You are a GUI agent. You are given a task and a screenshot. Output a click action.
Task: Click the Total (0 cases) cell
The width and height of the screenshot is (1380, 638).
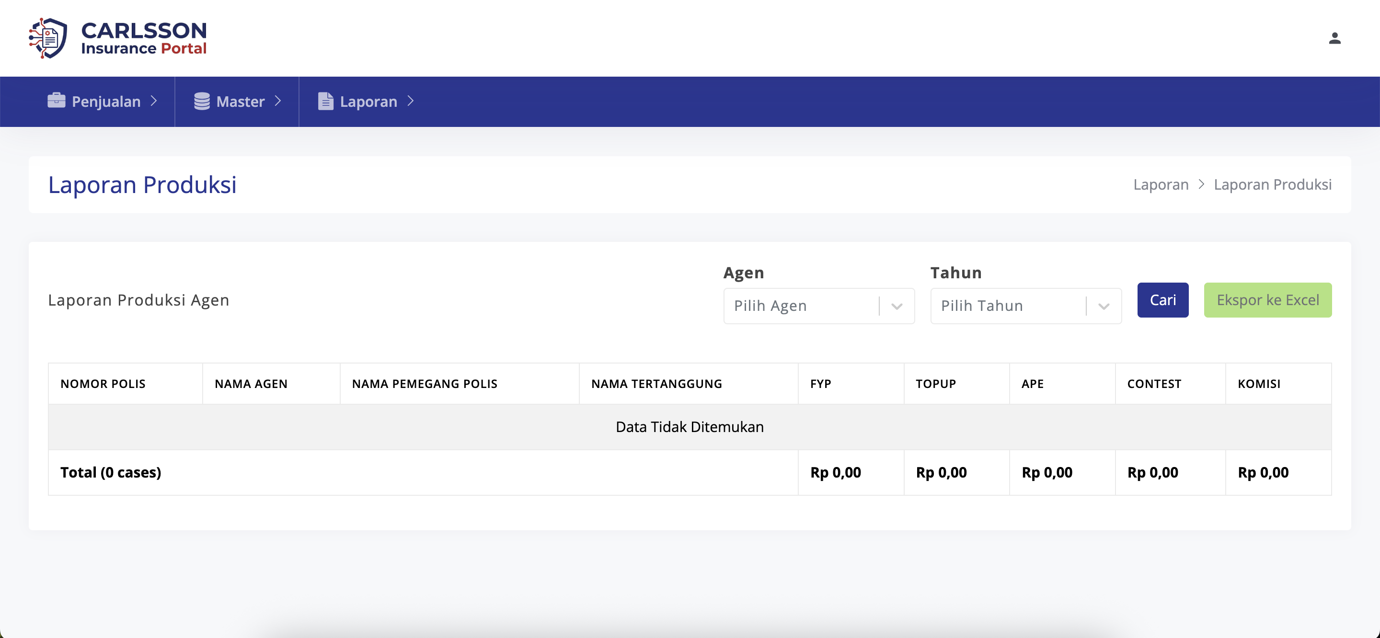[x=423, y=472]
